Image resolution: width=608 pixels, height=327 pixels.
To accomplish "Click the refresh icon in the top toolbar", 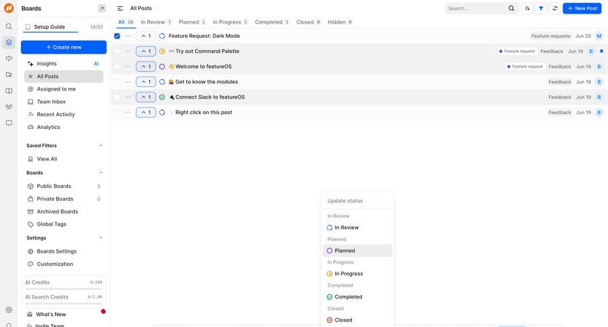I will coord(555,8).
